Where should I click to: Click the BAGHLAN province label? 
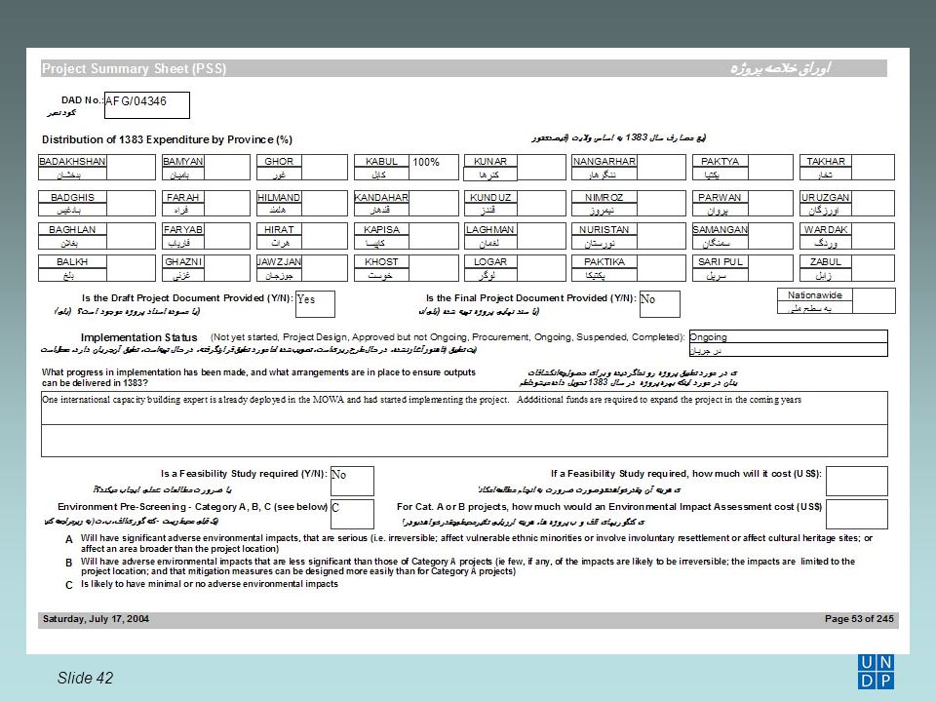[72, 229]
